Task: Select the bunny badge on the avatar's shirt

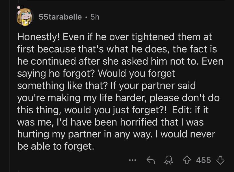Action: point(26,23)
